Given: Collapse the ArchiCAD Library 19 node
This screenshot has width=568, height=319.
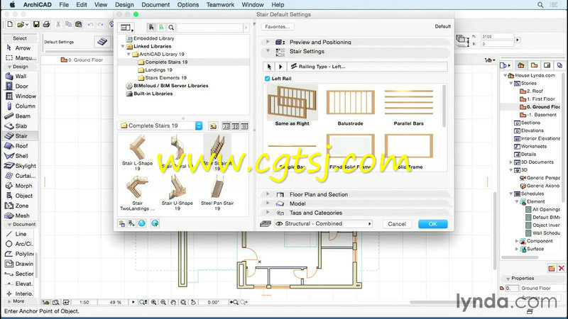Looking at the screenshot, I should [x=129, y=55].
